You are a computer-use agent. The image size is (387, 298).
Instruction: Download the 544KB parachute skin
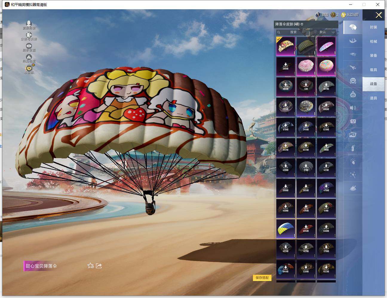point(286,269)
